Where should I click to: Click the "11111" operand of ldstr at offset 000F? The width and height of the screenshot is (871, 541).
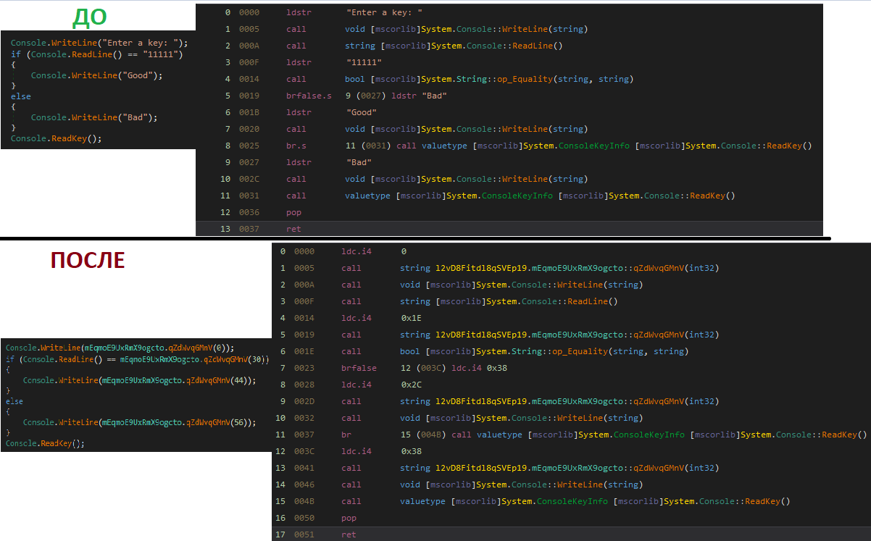pyautogui.click(x=364, y=62)
